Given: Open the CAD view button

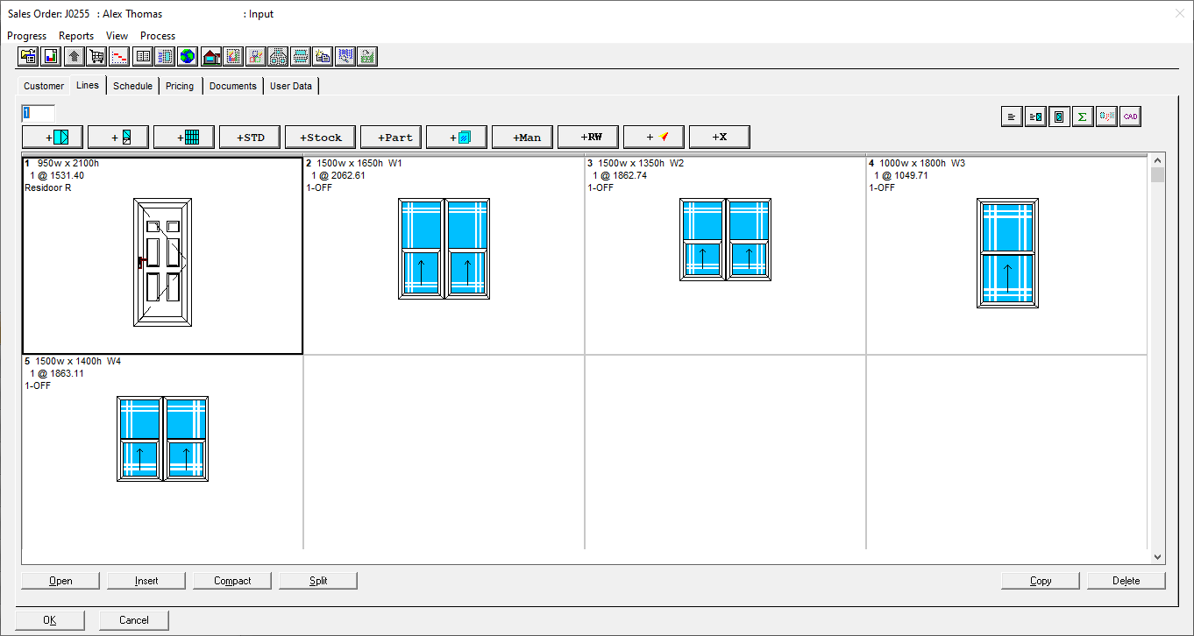Looking at the screenshot, I should pos(1130,117).
